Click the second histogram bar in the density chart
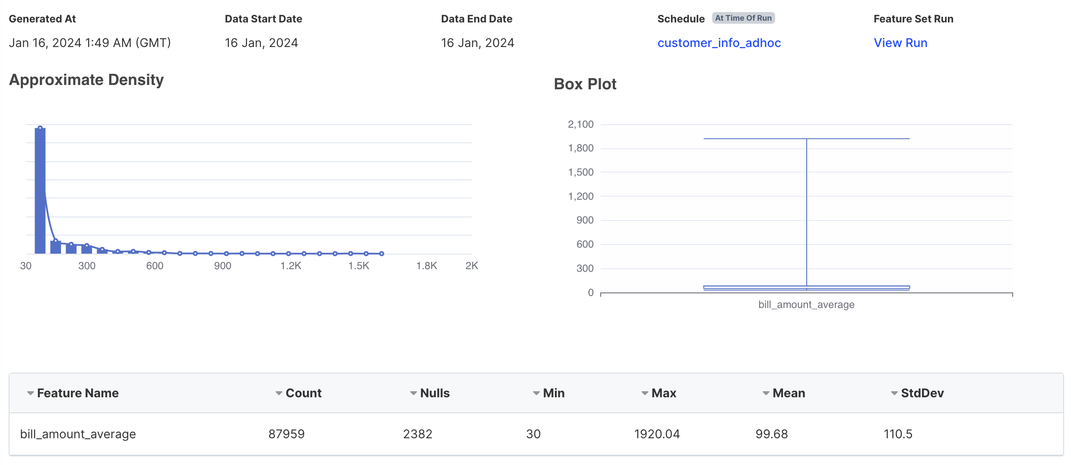This screenshot has width=1071, height=465. click(x=55, y=248)
